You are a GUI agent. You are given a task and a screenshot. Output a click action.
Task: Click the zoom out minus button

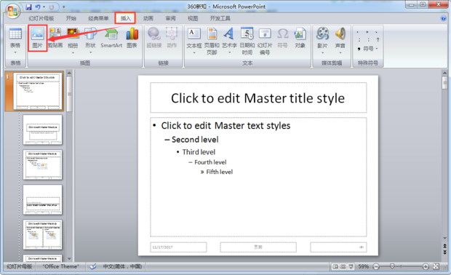pos(376,267)
